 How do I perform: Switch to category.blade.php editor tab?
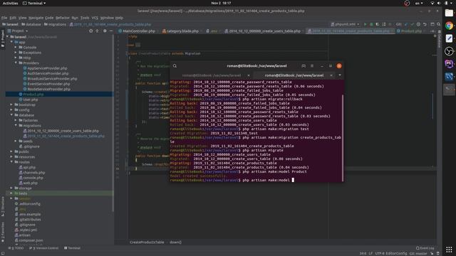coord(180,31)
